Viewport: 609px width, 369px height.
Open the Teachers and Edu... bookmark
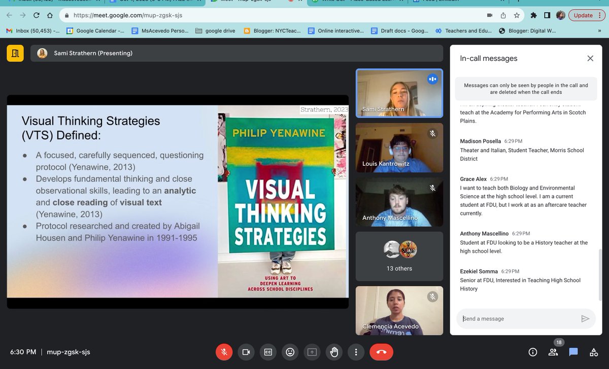[463, 31]
